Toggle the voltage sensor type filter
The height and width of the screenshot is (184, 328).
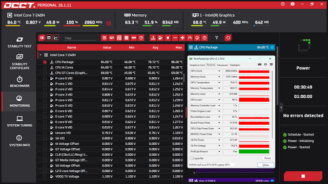(x=160, y=38)
